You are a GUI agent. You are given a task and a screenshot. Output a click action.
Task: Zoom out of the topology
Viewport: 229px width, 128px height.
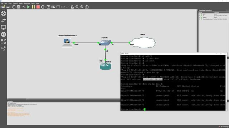[82, 7]
